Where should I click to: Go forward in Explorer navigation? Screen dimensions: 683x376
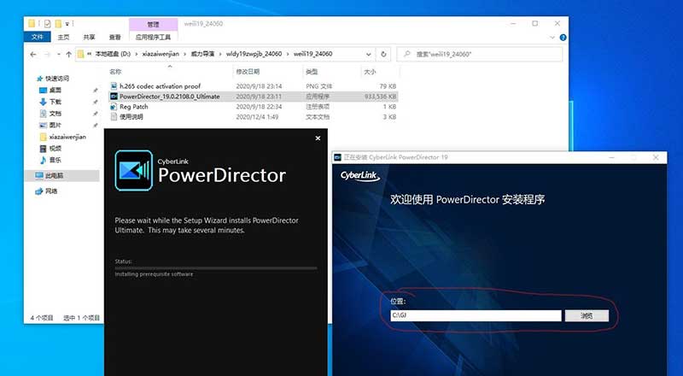click(x=48, y=54)
